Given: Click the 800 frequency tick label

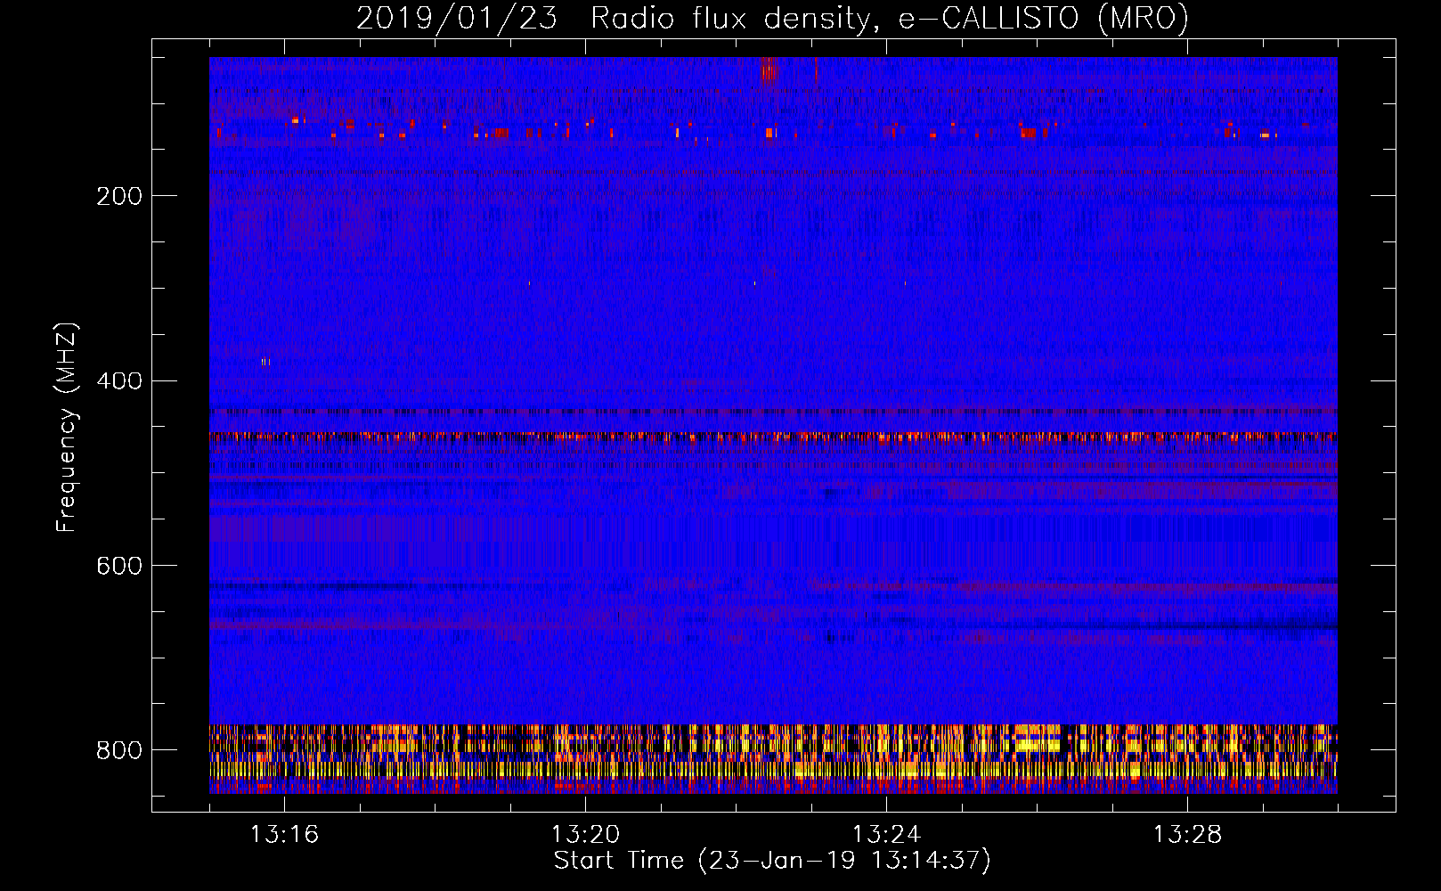Looking at the screenshot, I should pyautogui.click(x=119, y=750).
